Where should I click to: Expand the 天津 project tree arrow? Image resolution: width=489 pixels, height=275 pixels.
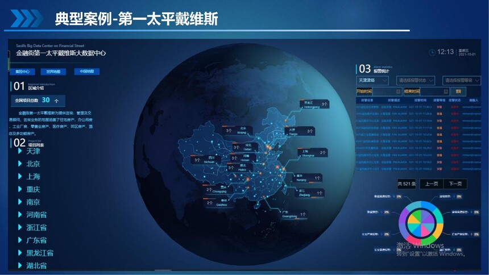(20, 151)
